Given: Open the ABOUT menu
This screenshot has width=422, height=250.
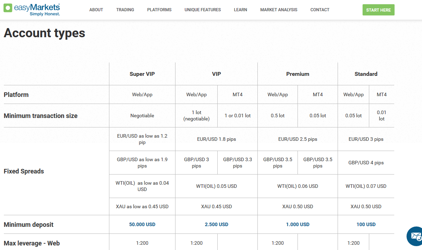Looking at the screenshot, I should pos(96,10).
